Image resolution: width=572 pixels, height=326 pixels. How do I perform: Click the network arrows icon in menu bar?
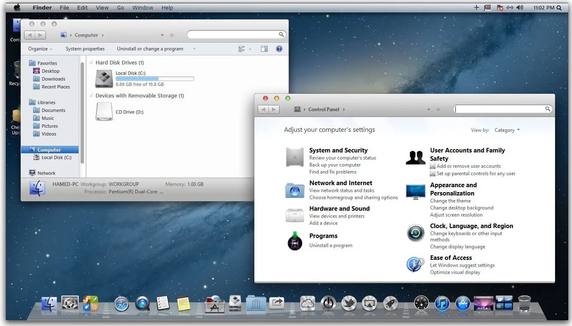point(510,7)
